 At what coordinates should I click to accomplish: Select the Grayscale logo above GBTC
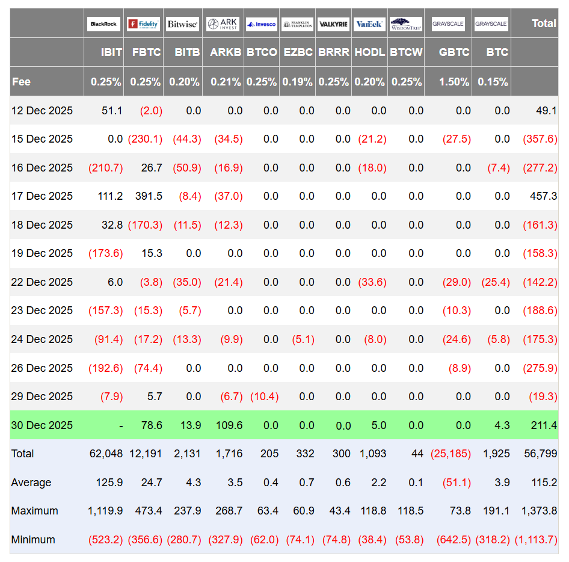coord(448,24)
